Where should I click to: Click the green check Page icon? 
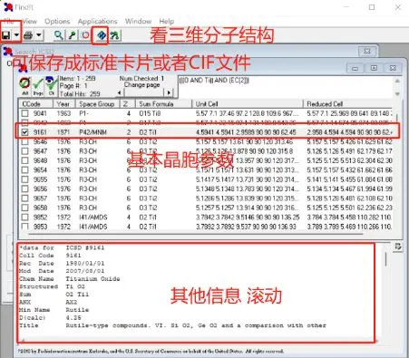(38, 86)
